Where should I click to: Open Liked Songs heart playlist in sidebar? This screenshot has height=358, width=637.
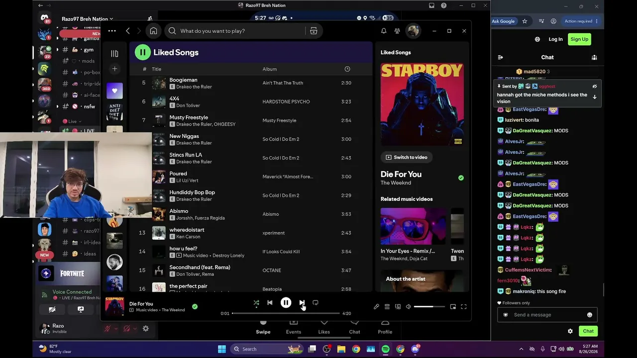pos(114,90)
